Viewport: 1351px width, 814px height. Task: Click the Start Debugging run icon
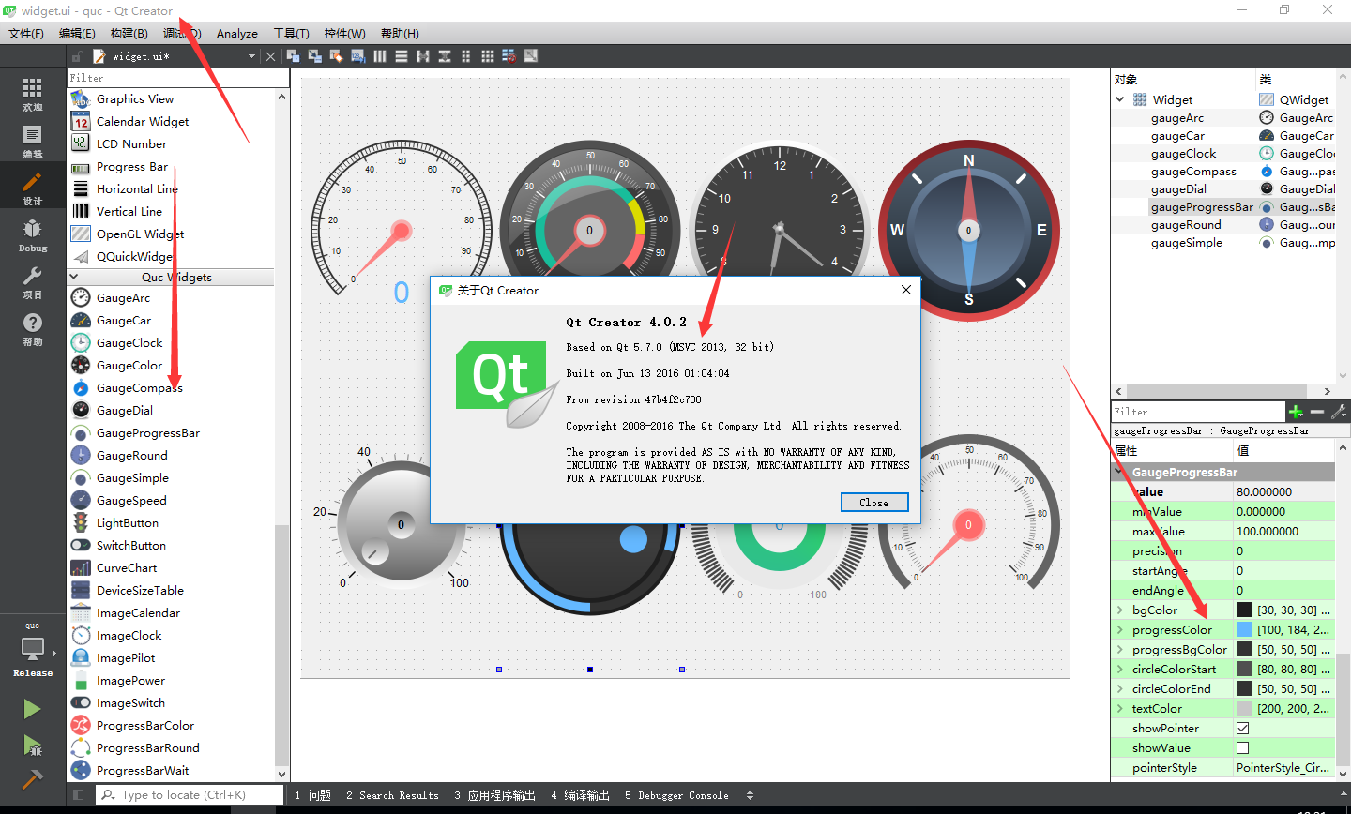33,745
